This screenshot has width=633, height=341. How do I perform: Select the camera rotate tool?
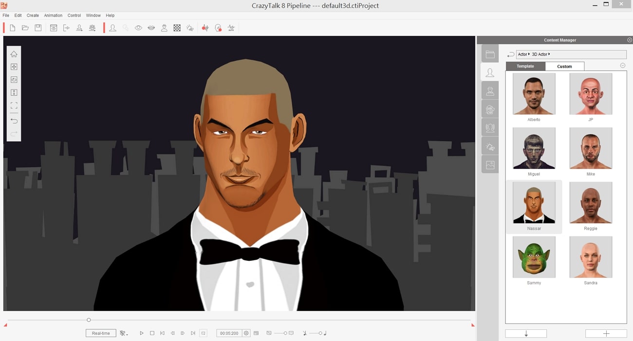14,80
